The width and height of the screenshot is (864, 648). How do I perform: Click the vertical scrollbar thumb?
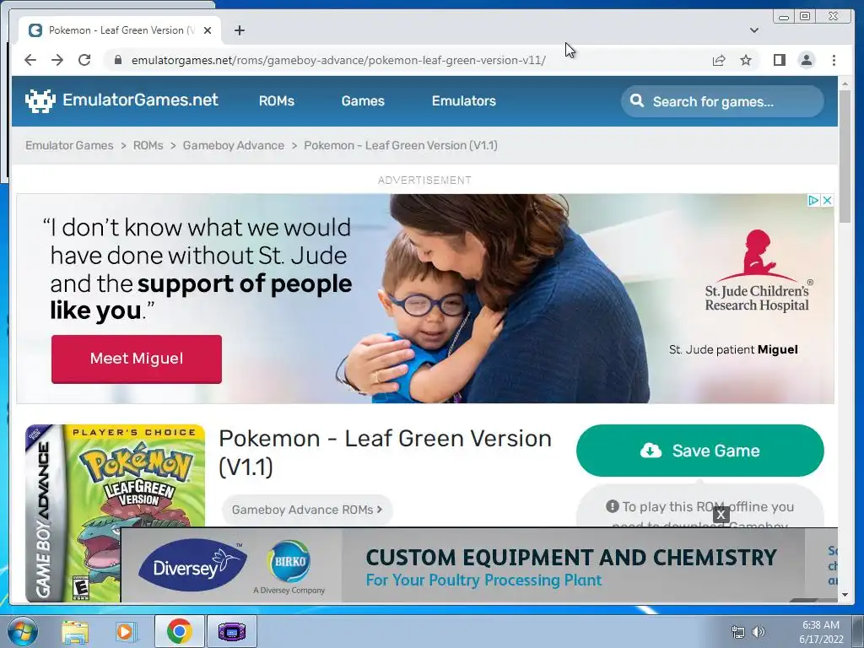[x=845, y=156]
